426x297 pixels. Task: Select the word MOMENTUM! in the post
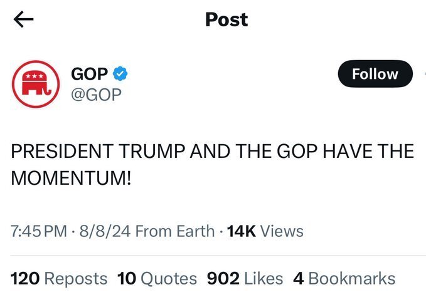[71, 178]
